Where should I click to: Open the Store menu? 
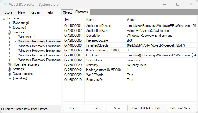pos(8,12)
